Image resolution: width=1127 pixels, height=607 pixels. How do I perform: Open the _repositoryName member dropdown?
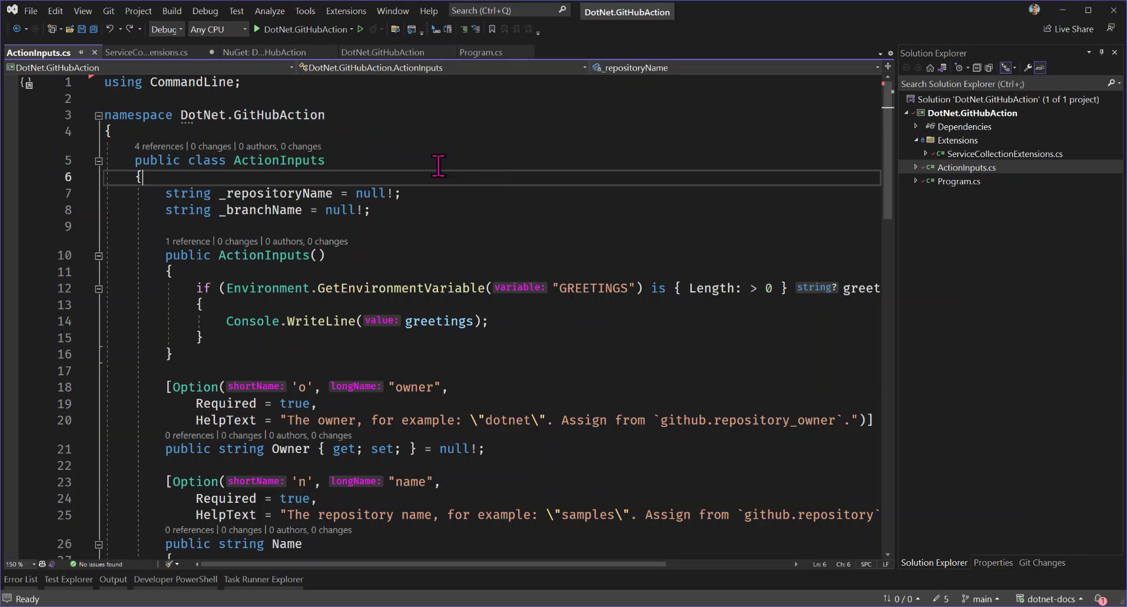[877, 68]
